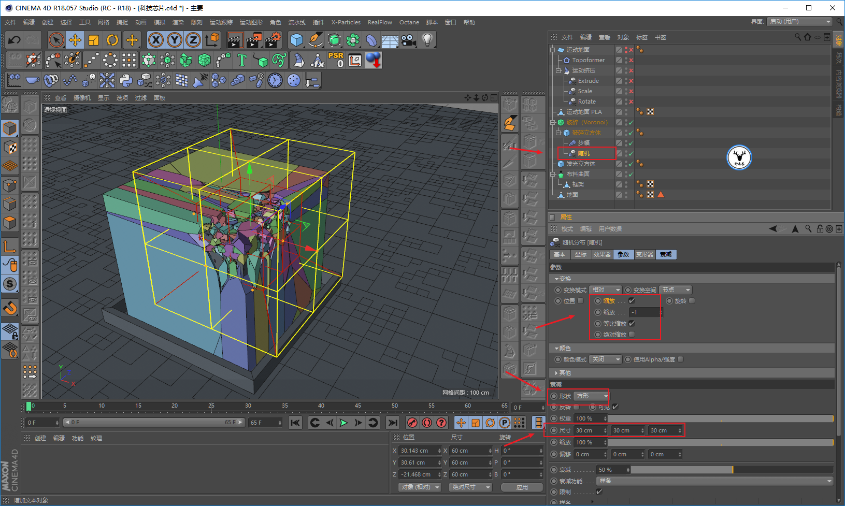
Task: Open the spline pen tool
Action: 316,40
